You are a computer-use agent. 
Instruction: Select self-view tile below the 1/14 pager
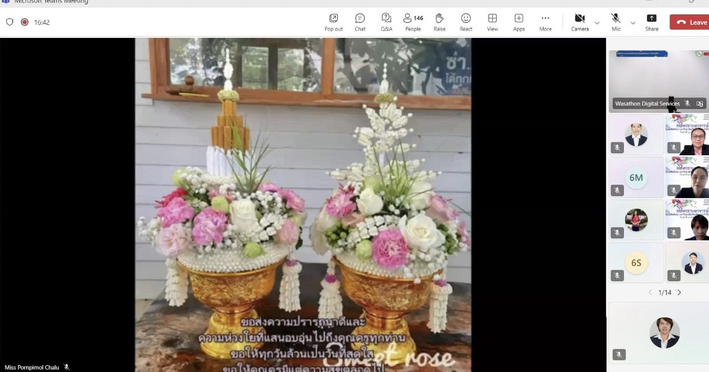coord(659,333)
